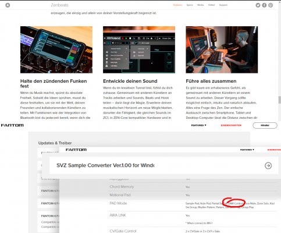Viewport: 281px width, 233px height.
Task: Click the Zenbeats page title
Action: [x=59, y=5]
